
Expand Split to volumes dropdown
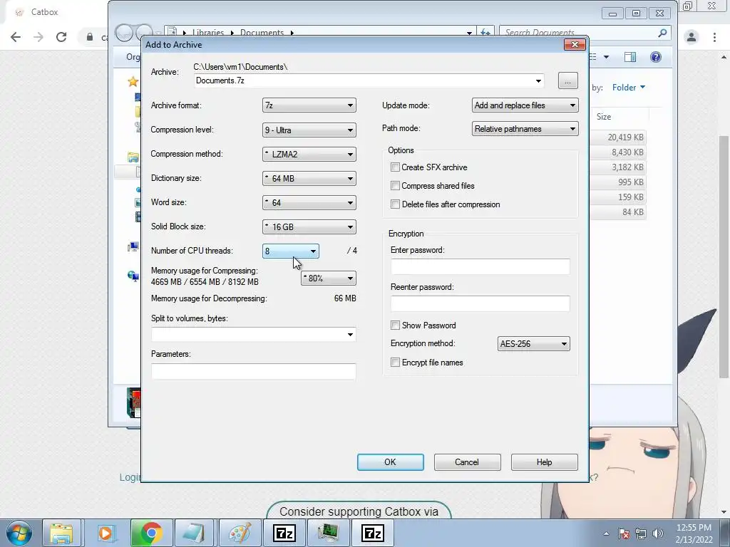[x=350, y=335]
